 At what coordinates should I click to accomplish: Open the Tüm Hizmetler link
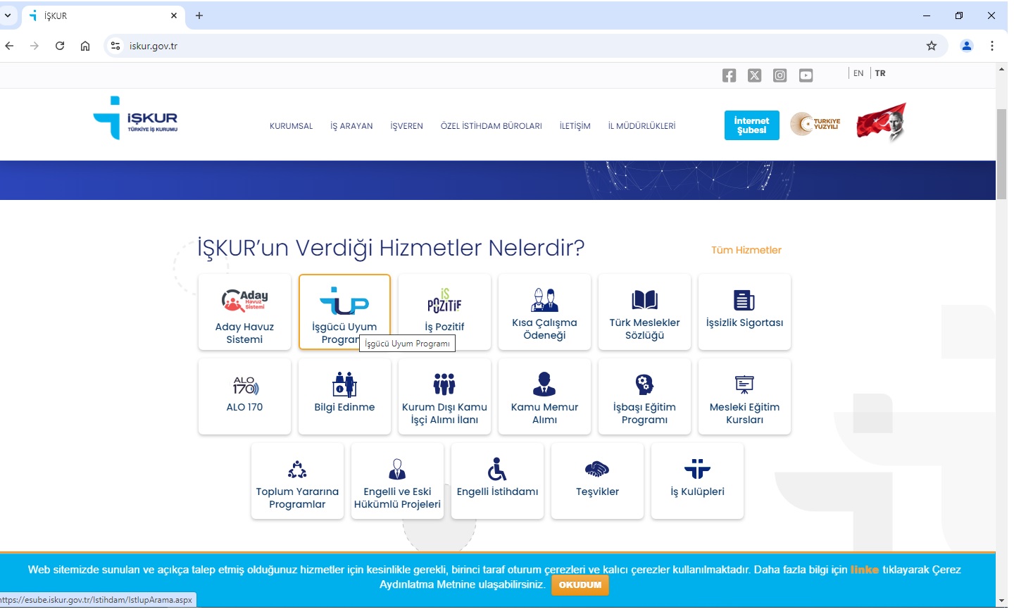tap(746, 250)
